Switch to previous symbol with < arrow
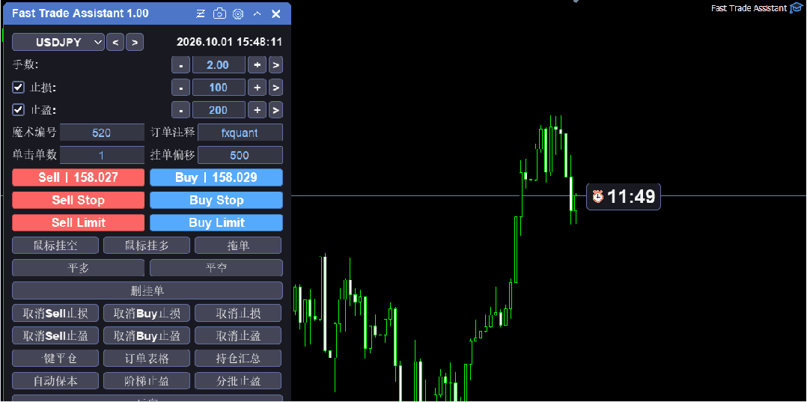Image resolution: width=807 pixels, height=402 pixels. 115,42
